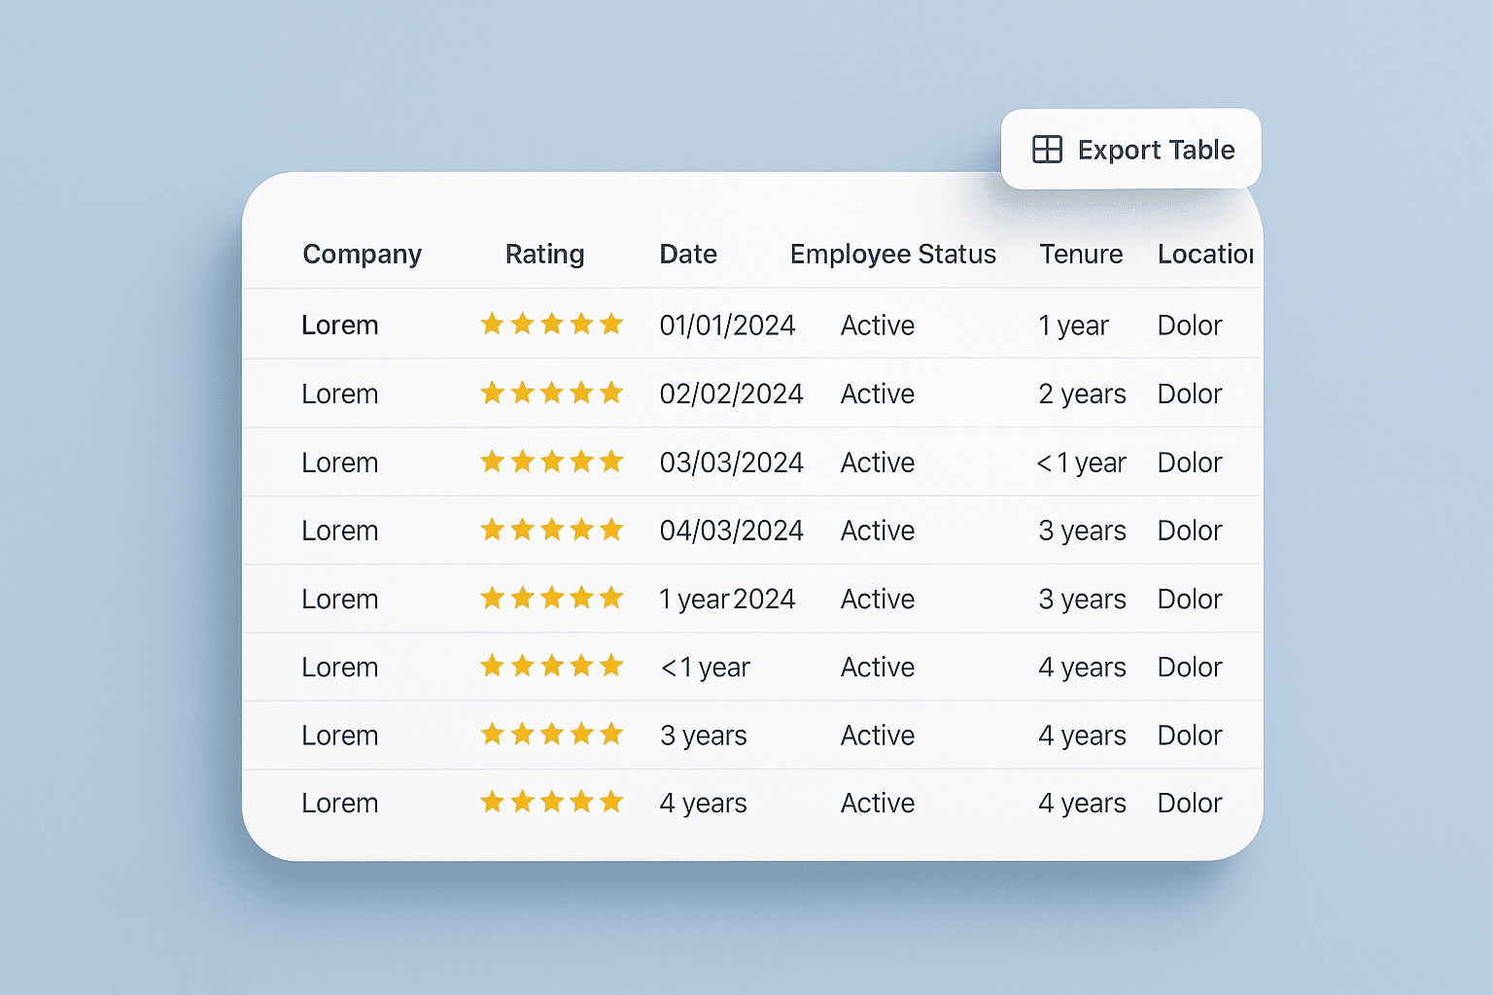Click the Dolor location in the last row
This screenshot has width=1493, height=995.
click(1189, 803)
